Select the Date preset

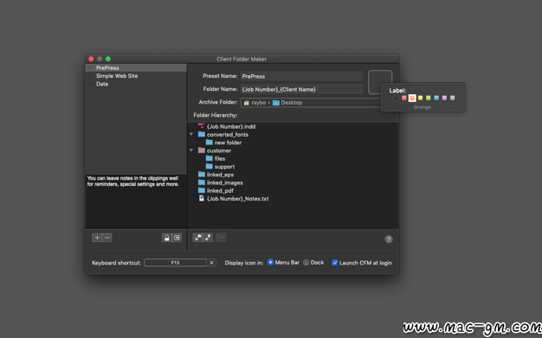coord(136,84)
